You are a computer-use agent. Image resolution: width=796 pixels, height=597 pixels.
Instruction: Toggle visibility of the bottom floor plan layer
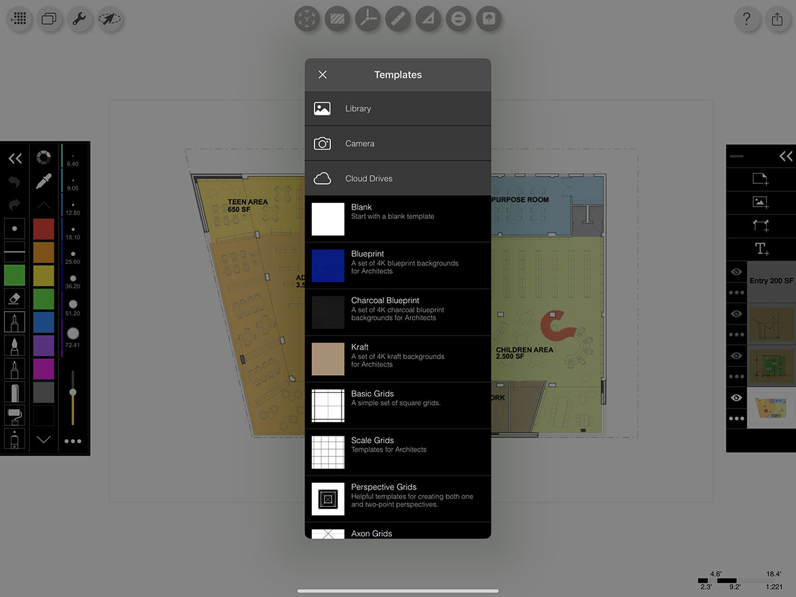click(x=736, y=397)
